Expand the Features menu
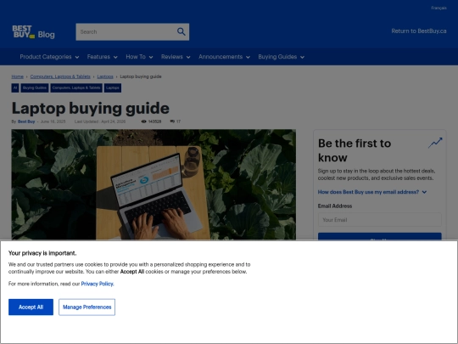Viewport: 458px width, 344px height. click(x=103, y=57)
